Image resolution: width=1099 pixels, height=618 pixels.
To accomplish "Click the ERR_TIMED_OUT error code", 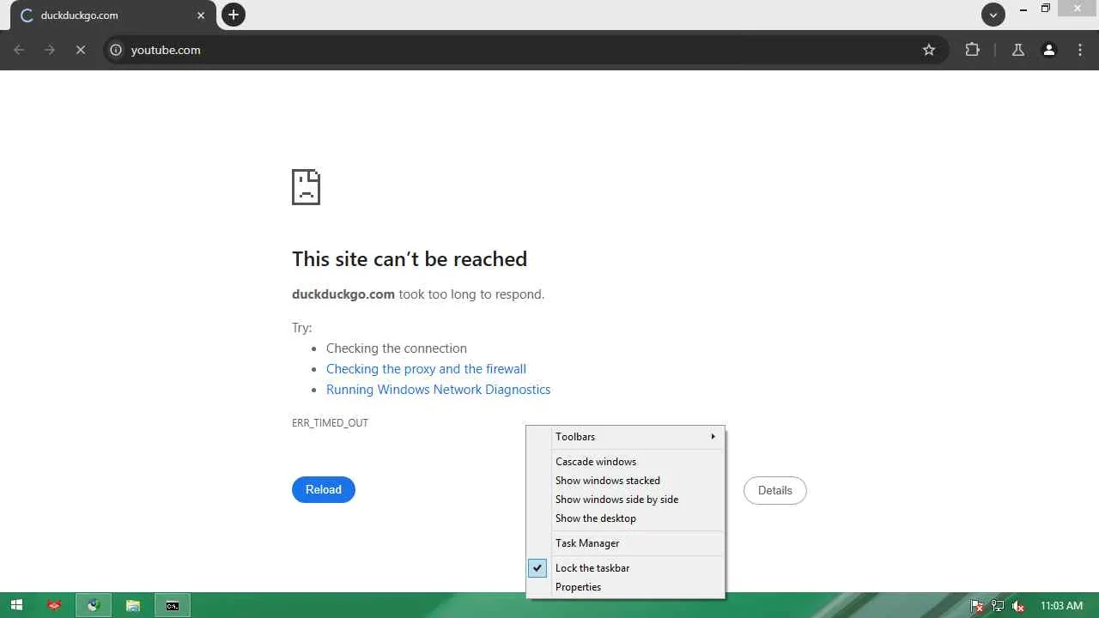I will click(330, 423).
